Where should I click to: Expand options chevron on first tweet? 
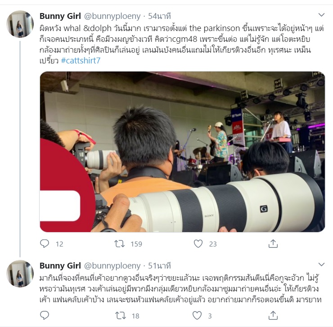click(x=322, y=15)
